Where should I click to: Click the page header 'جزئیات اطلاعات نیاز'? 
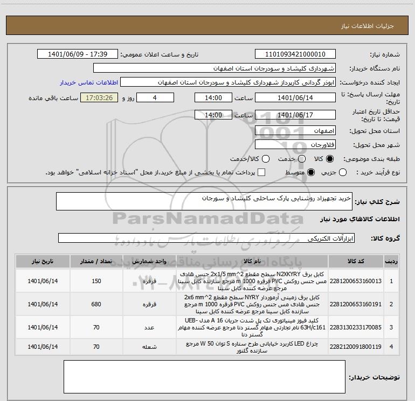click(x=367, y=26)
